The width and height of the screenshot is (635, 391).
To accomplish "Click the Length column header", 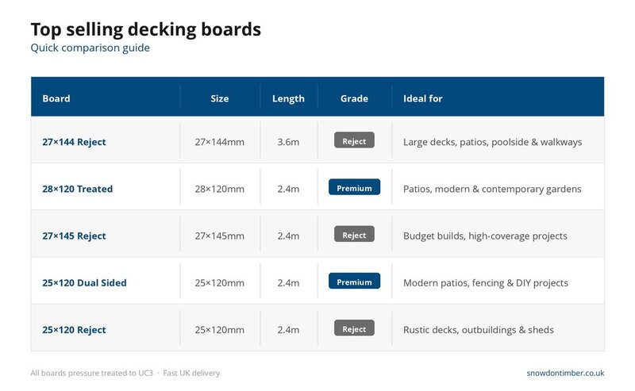I will [288, 99].
